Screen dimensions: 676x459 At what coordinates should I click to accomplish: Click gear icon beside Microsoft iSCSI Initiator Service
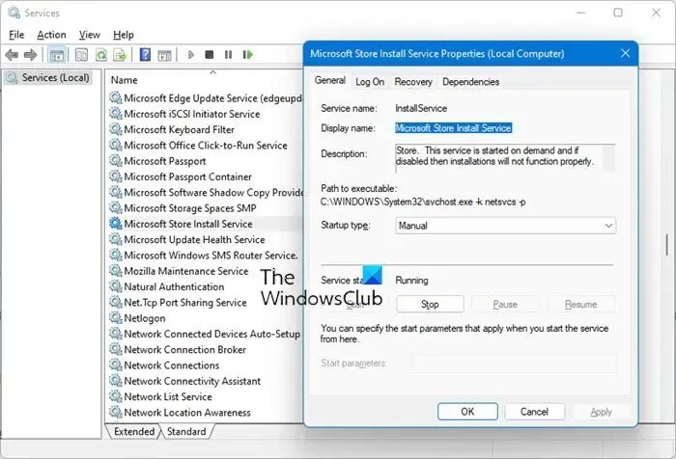click(116, 114)
